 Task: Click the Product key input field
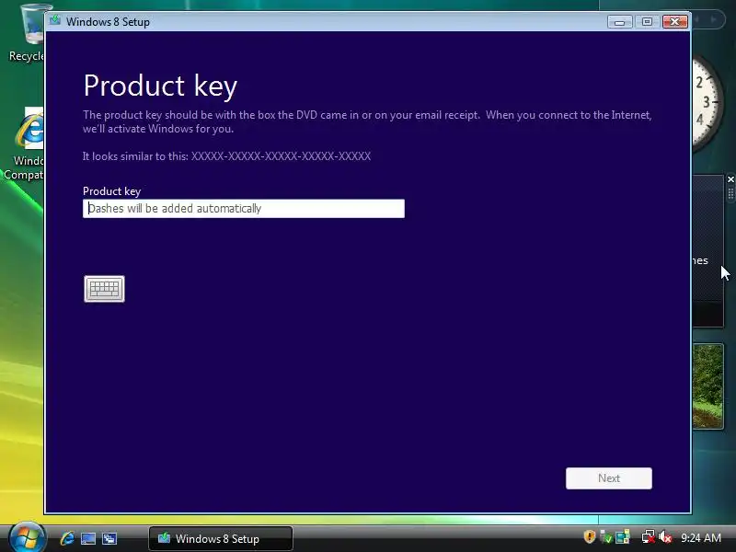point(244,209)
